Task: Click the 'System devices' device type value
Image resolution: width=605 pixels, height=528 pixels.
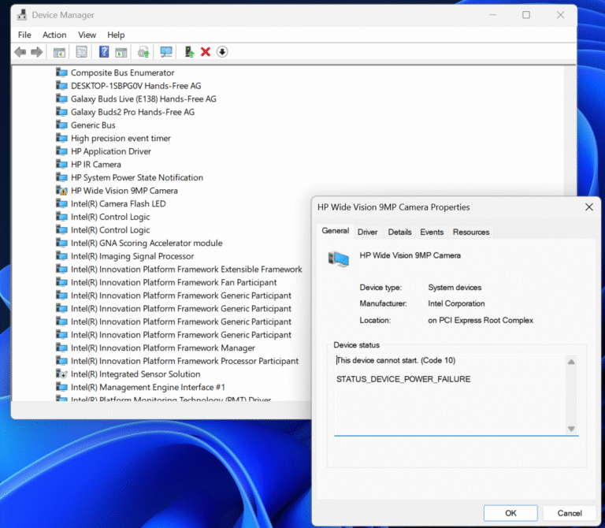Action: click(x=455, y=288)
